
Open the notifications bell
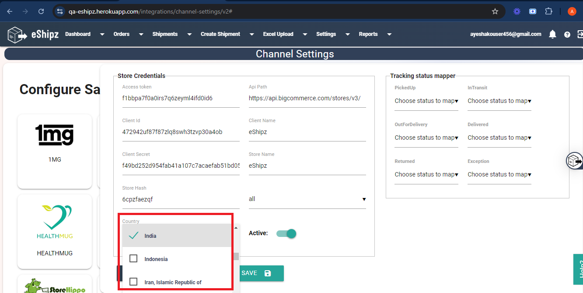pyautogui.click(x=553, y=34)
